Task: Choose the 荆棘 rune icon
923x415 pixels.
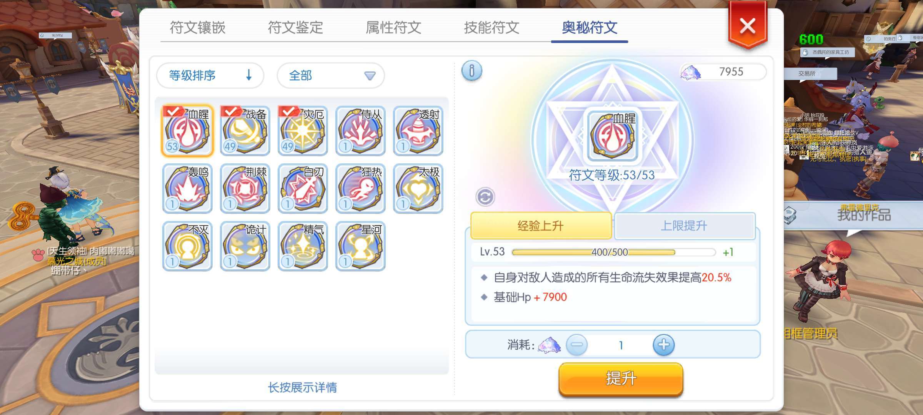Action: pyautogui.click(x=245, y=188)
